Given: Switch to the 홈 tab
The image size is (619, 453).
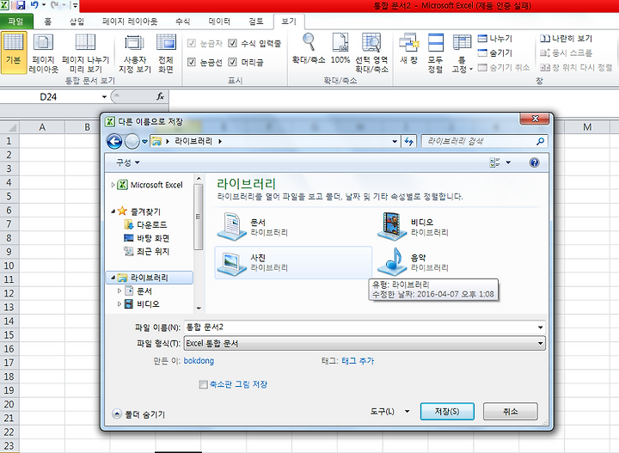Looking at the screenshot, I should click(48, 21).
